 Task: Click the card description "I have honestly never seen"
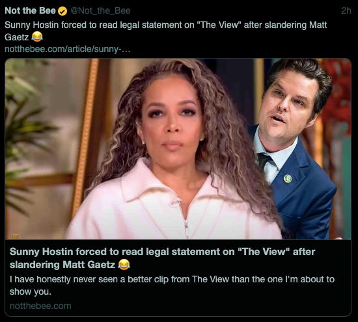pyautogui.click(x=172, y=286)
